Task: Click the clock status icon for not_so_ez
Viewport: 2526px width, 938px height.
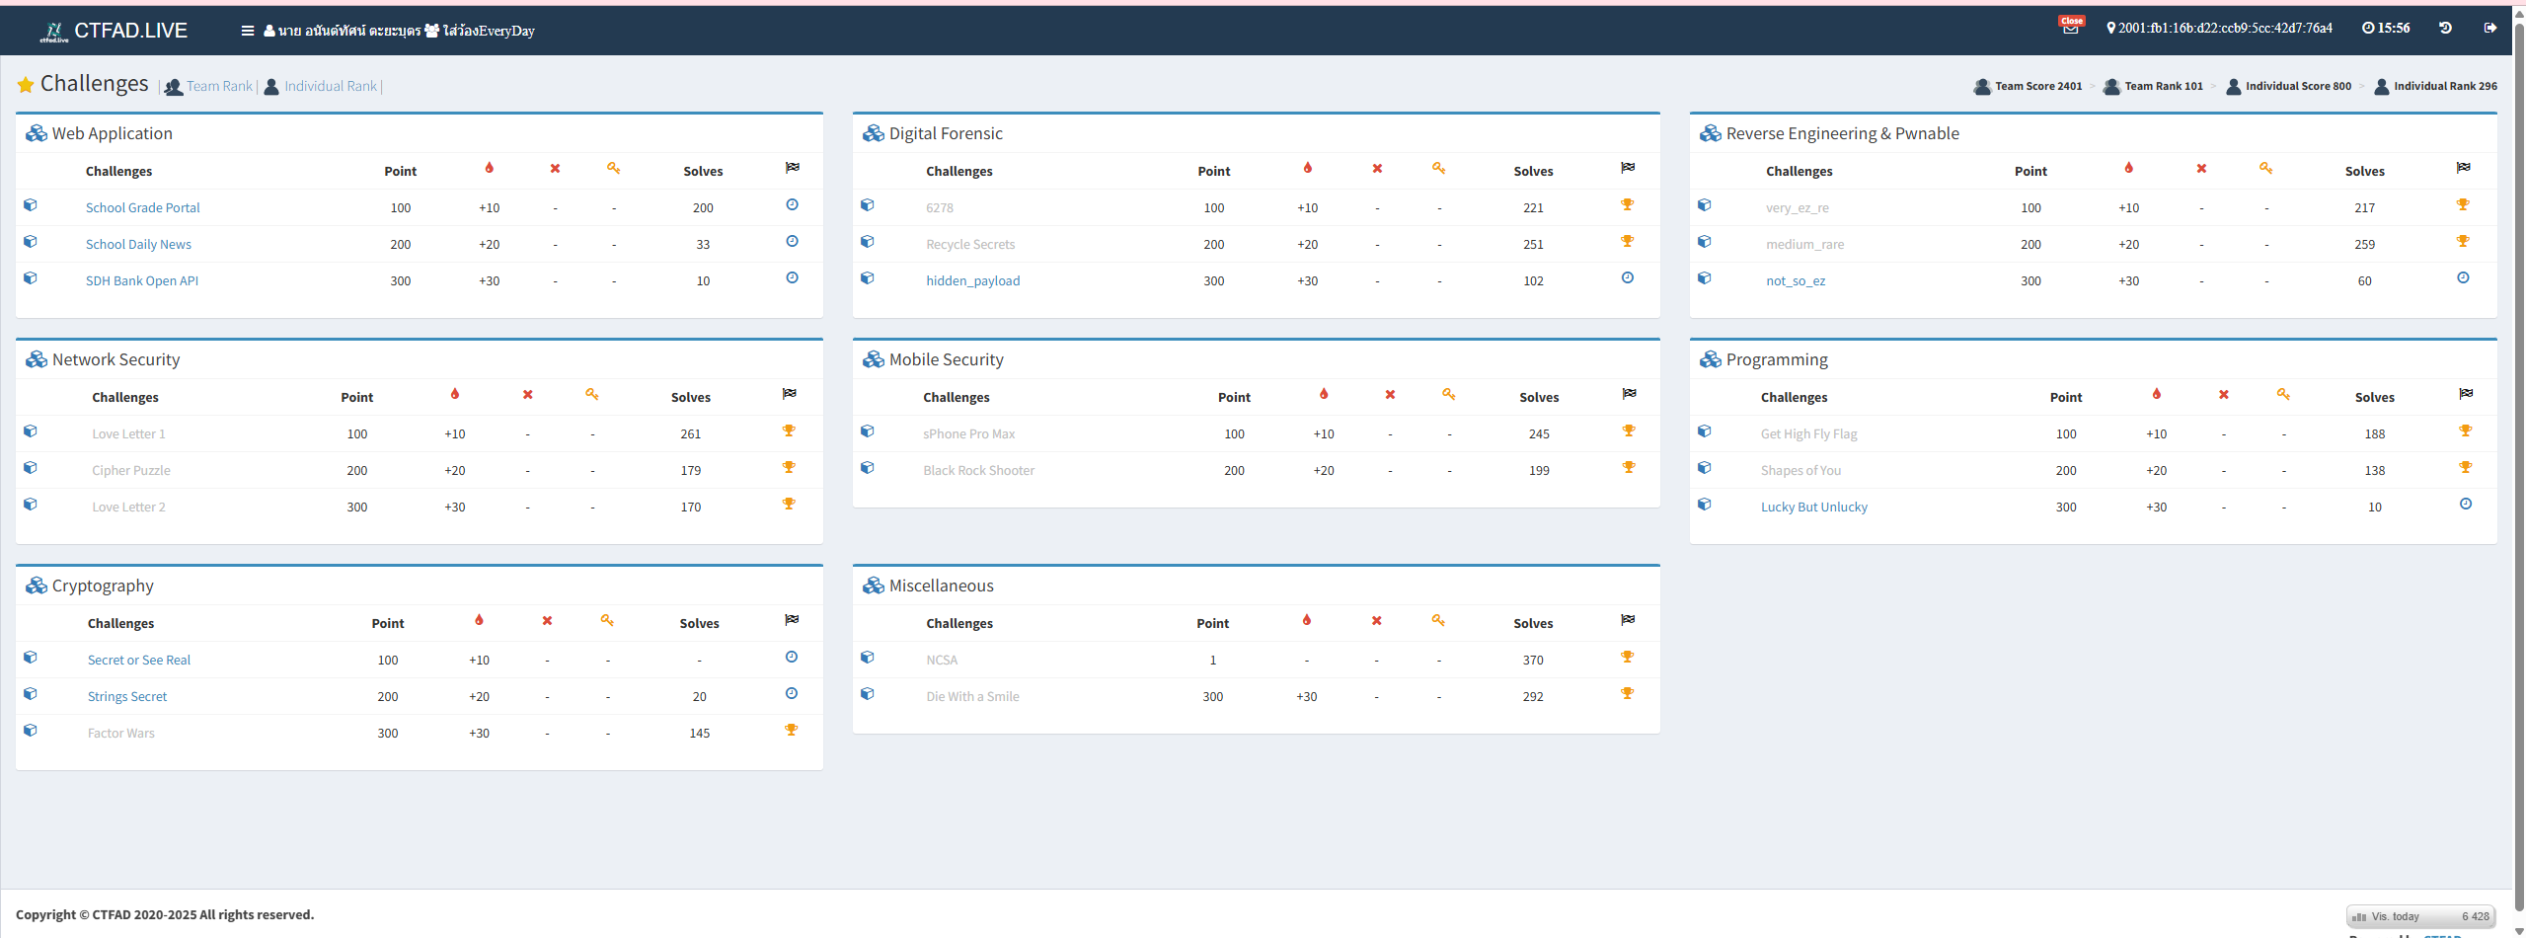Action: (2463, 278)
